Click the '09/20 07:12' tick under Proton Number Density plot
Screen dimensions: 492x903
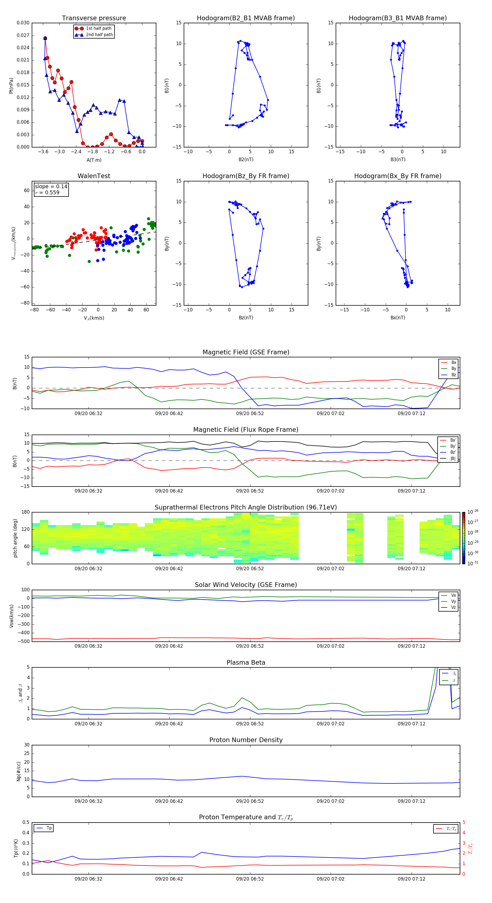click(411, 801)
